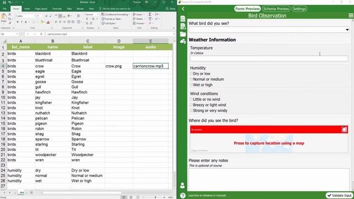Select Breezy or light wind
This screenshot has height=199, width=354.
coord(191,105)
